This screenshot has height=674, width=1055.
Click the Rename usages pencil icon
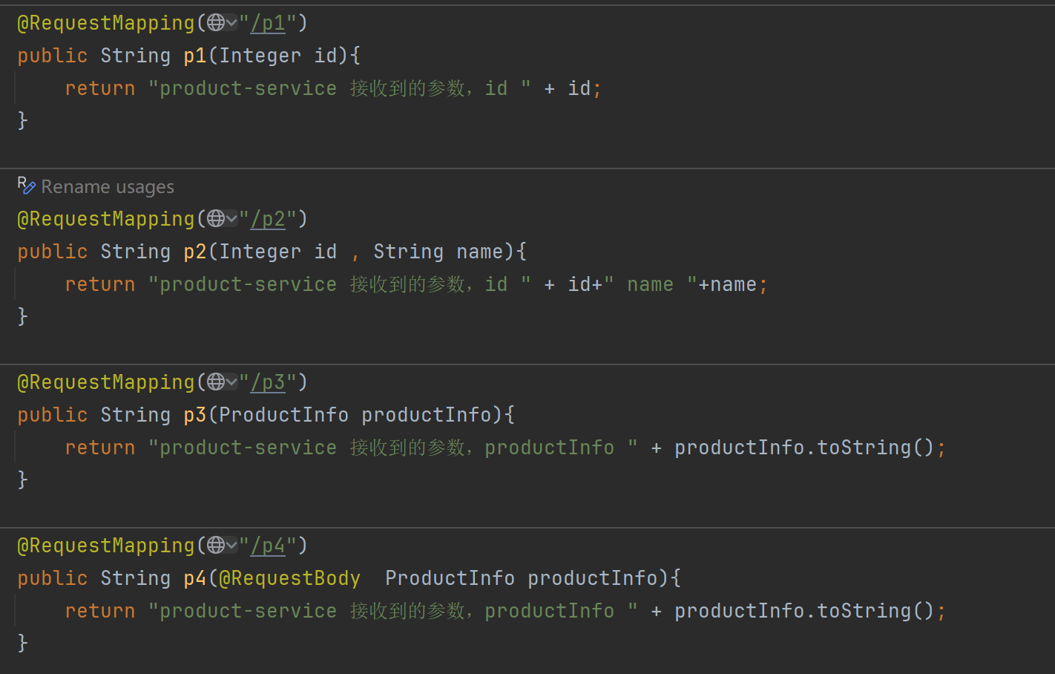[26, 186]
